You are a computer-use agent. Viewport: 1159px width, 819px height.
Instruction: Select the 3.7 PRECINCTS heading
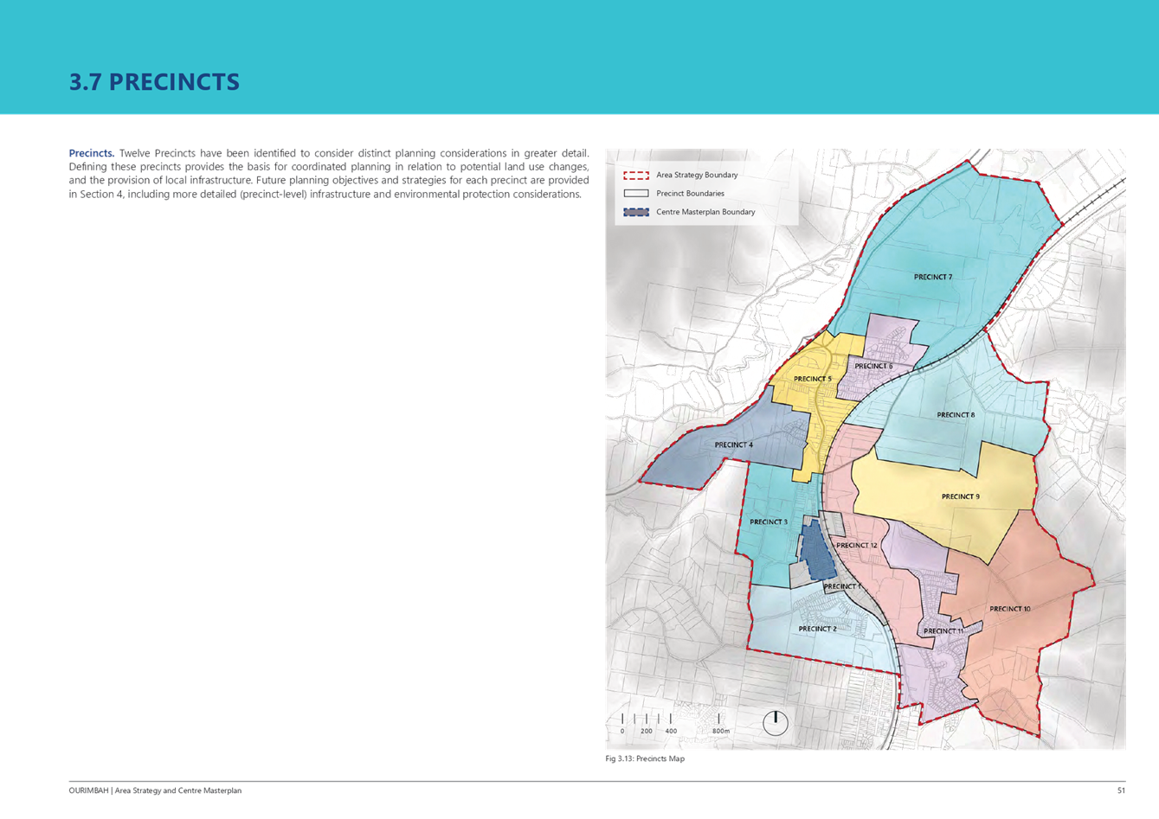pos(155,82)
